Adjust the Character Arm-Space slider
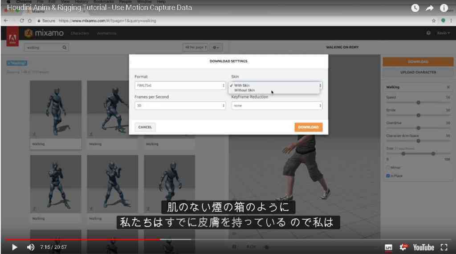Viewport: 456px width, 254px height. (x=419, y=141)
